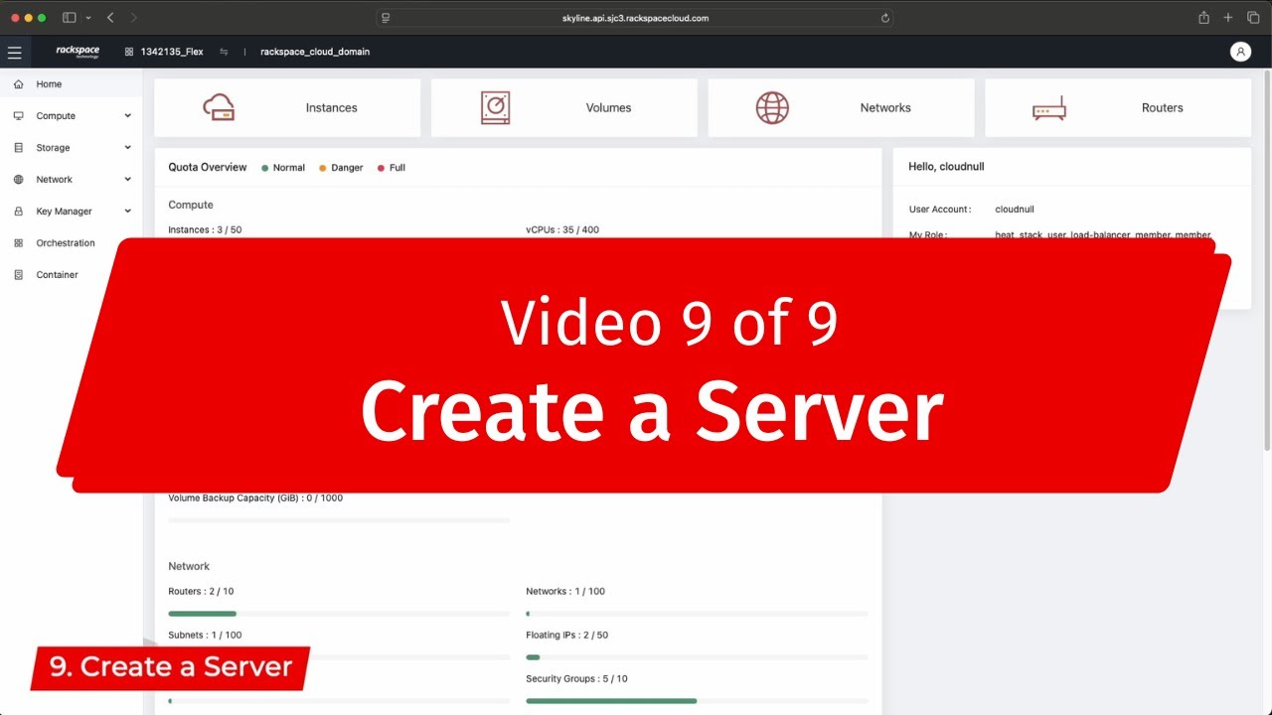Click the Orchestration grid icon
The width and height of the screenshot is (1272, 715).
point(18,243)
